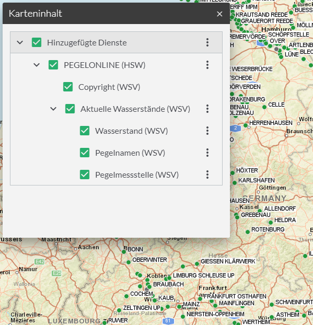
Task: Click the GIESSEN KLÄRWERK gauge marker
Action: point(197,264)
